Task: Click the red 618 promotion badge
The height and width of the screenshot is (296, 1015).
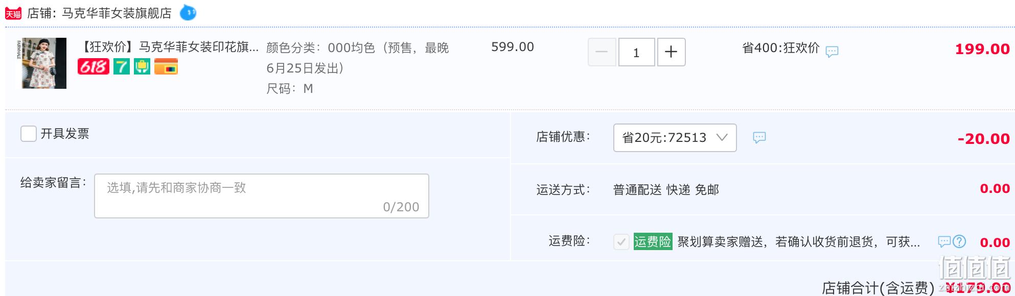Action: pos(93,66)
